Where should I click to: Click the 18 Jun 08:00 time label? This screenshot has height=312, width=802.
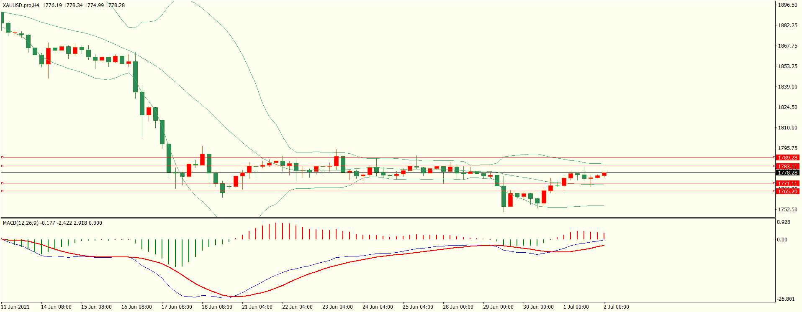217,307
